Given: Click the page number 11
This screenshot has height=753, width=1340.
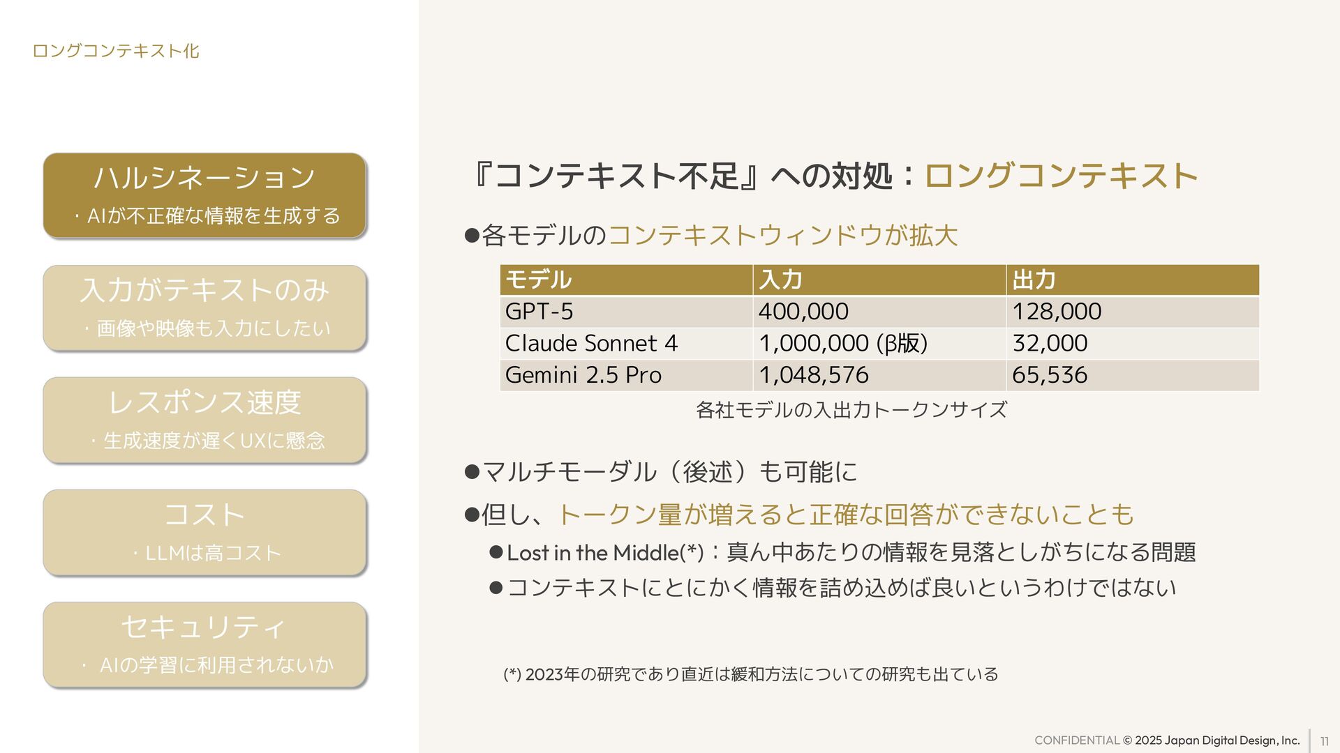Looking at the screenshot, I should point(1324,742).
